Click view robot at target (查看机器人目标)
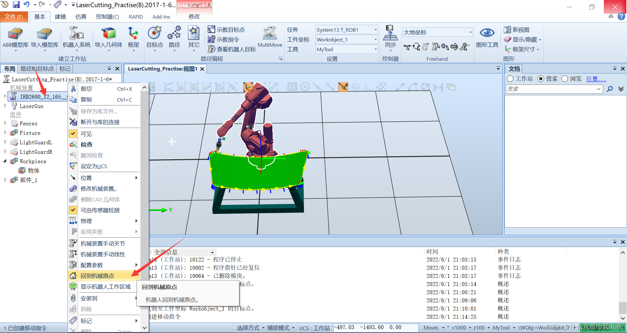The image size is (627, 333). tap(232, 49)
